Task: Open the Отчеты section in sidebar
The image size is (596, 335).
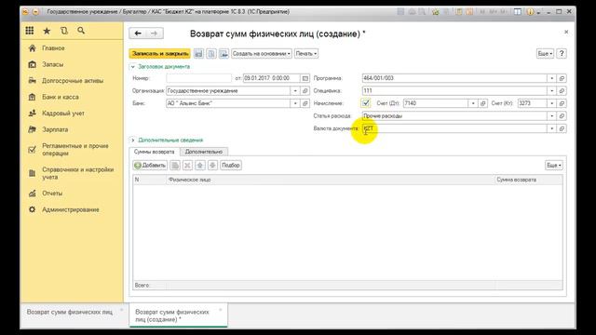Action: point(52,194)
